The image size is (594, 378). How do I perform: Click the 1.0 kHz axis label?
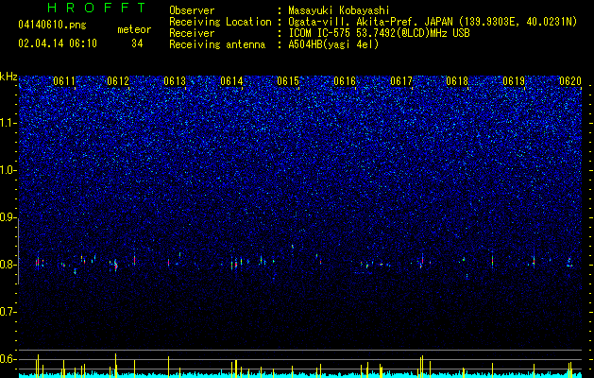point(8,170)
